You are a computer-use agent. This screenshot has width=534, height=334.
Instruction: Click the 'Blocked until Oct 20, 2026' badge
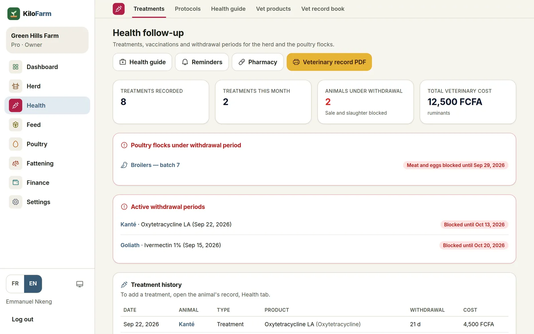pyautogui.click(x=474, y=245)
